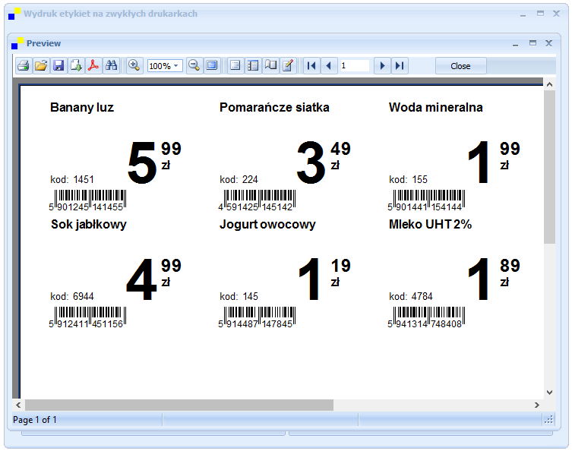
Task: Click the large price digit 4 for Sok jabłkowy
Action: [x=141, y=279]
